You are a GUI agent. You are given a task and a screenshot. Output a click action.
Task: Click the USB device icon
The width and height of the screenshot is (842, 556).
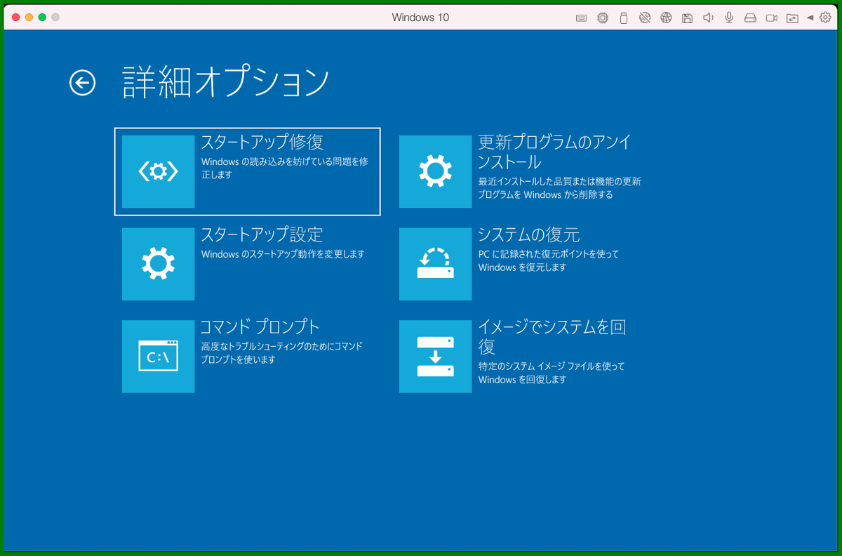tap(623, 18)
